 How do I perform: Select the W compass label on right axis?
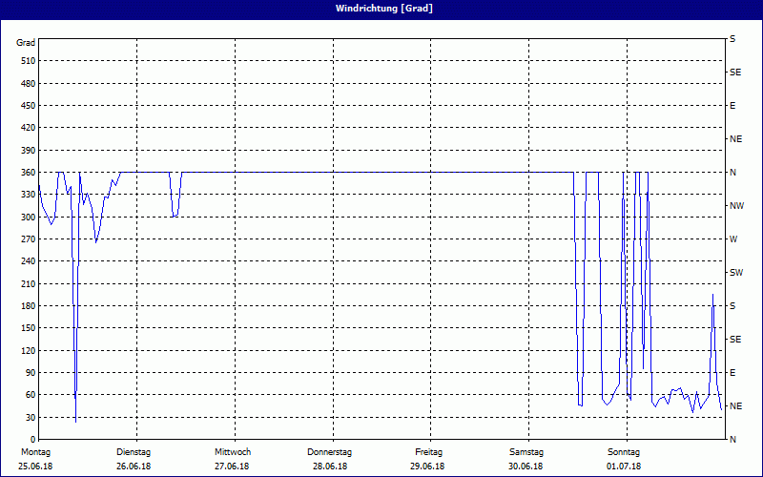[732, 239]
